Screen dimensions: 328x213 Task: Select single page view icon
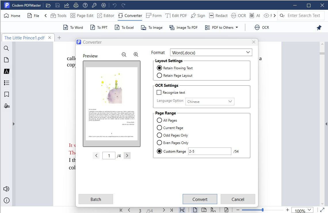pyautogui.click(x=195, y=210)
